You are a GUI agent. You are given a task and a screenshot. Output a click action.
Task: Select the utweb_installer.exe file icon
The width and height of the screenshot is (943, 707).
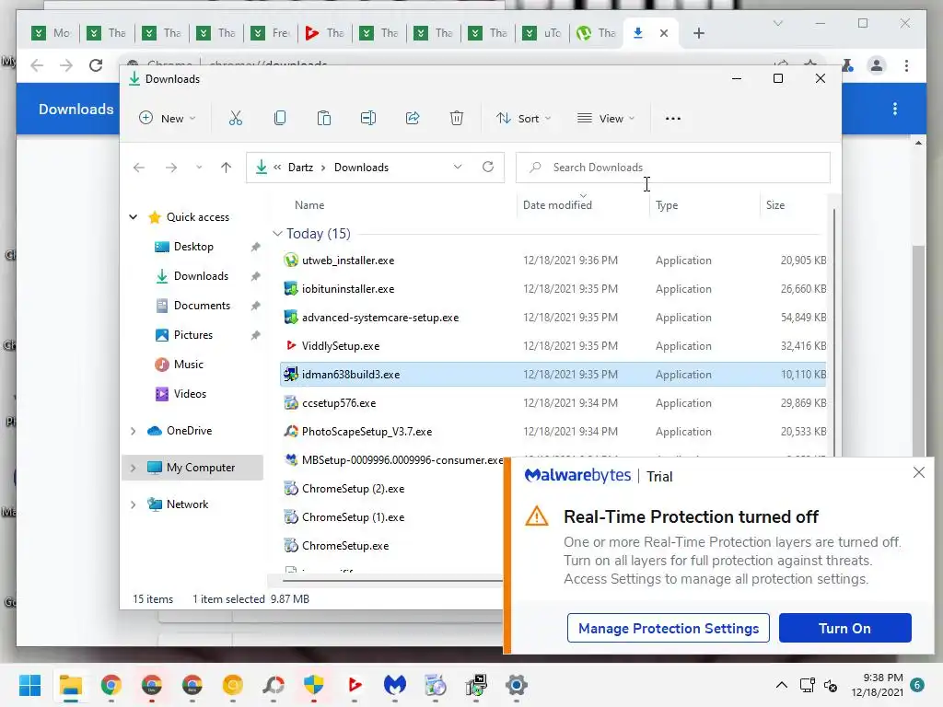pos(291,261)
